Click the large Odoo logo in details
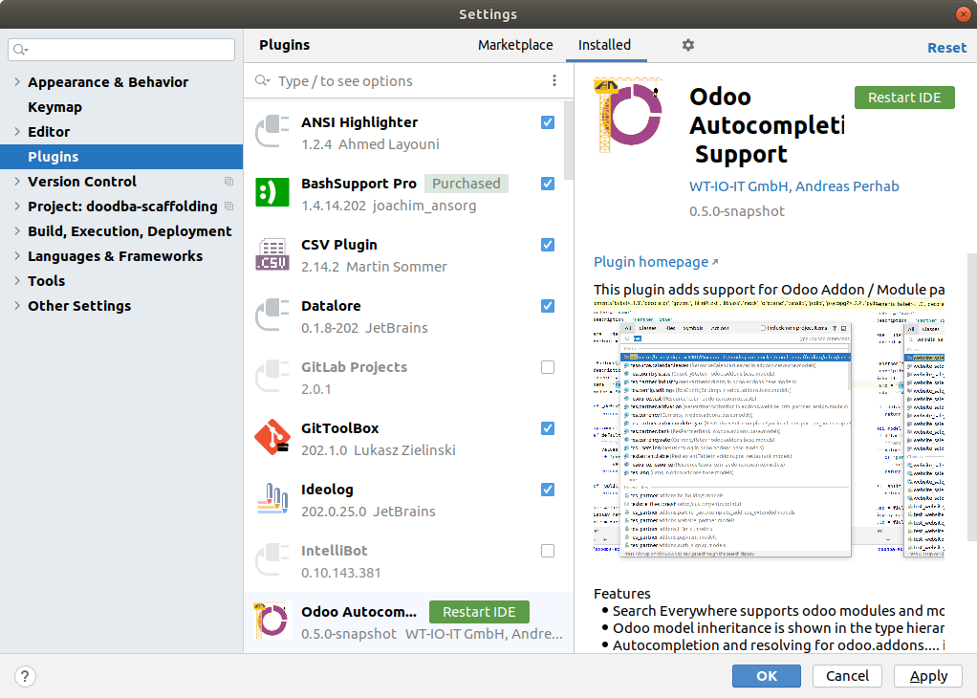977x698 pixels. (x=628, y=115)
